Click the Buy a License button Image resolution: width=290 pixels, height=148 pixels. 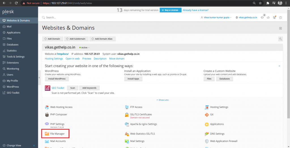click(170, 10)
